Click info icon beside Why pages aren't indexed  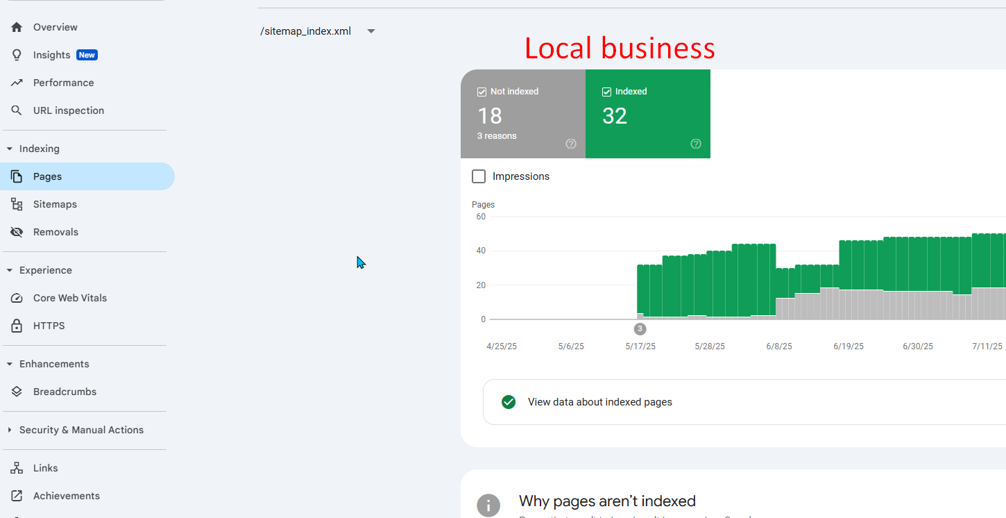[488, 506]
